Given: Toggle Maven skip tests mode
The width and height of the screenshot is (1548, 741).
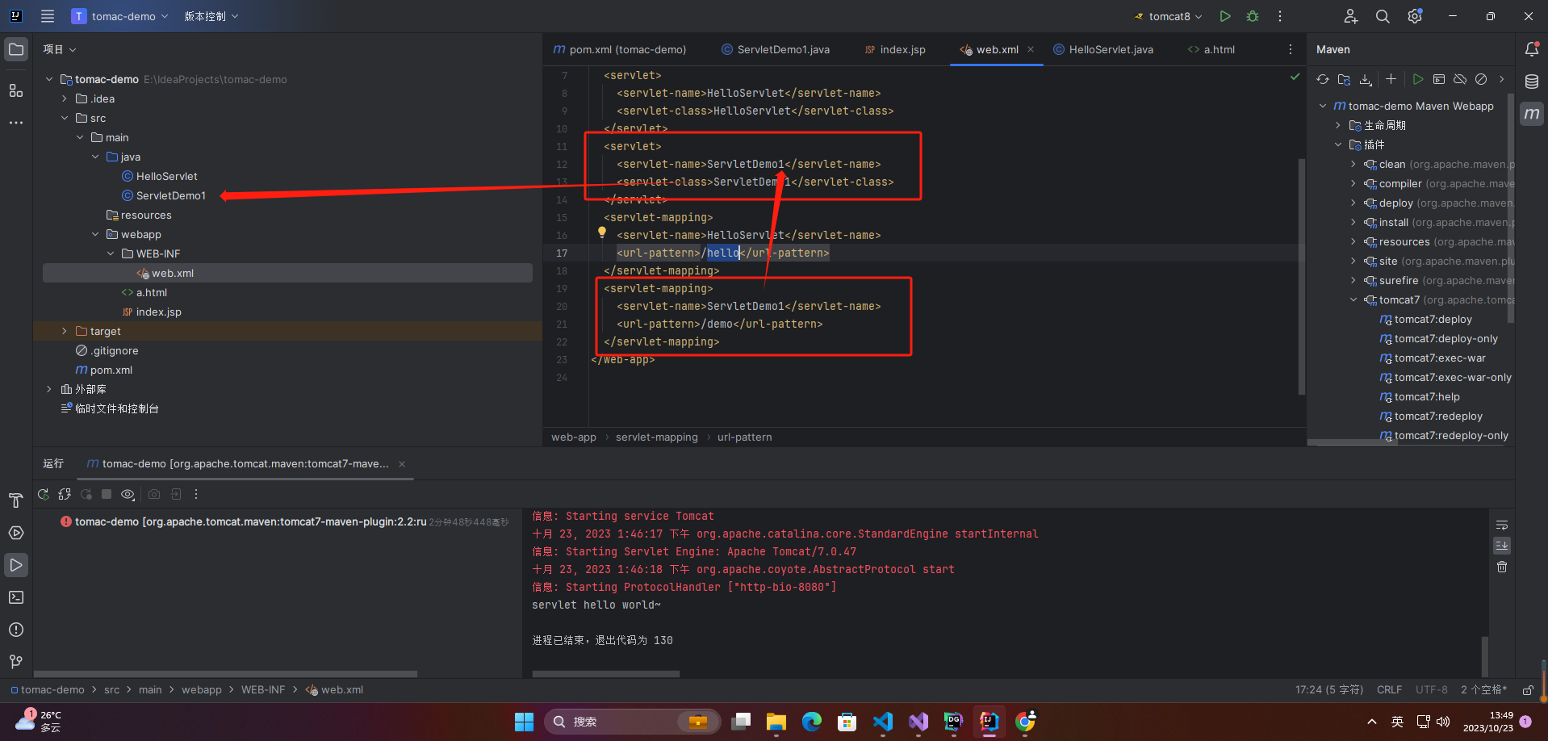Looking at the screenshot, I should coord(1481,79).
